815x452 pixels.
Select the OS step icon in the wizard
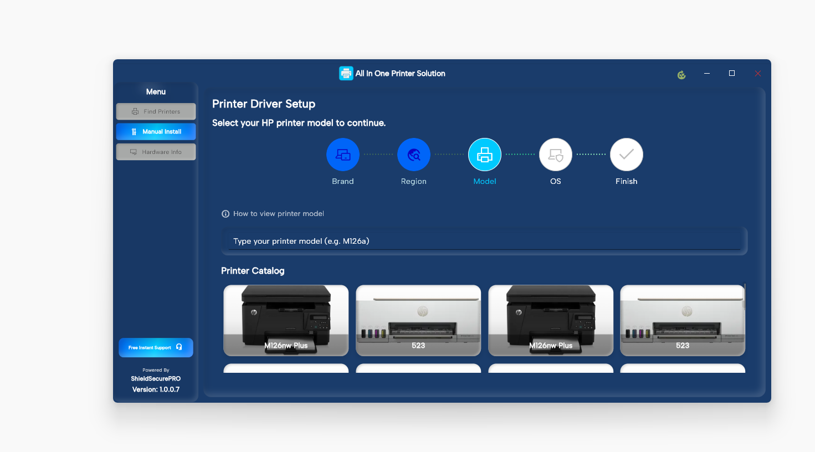click(555, 155)
